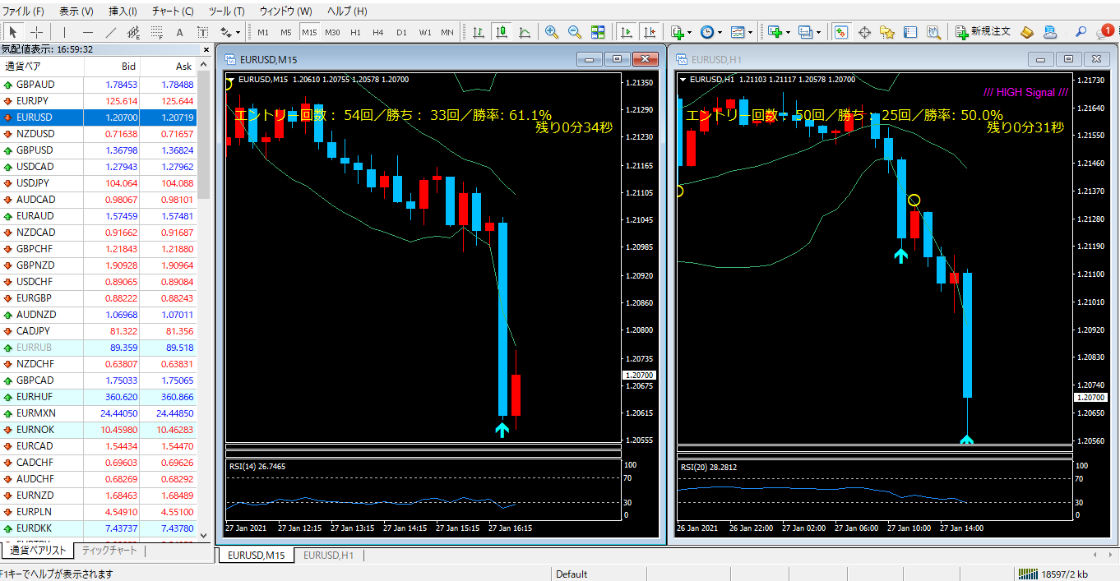Switch timeframe to D1
Image resolution: width=1120 pixels, height=581 pixels.
coord(401,32)
